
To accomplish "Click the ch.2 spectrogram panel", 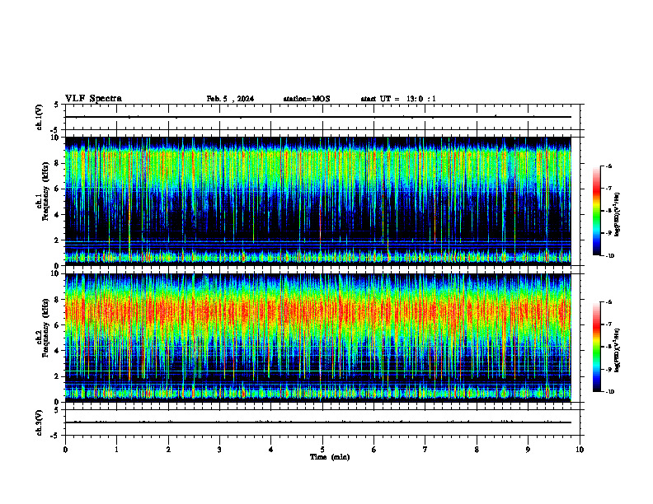I will pyautogui.click(x=318, y=338).
